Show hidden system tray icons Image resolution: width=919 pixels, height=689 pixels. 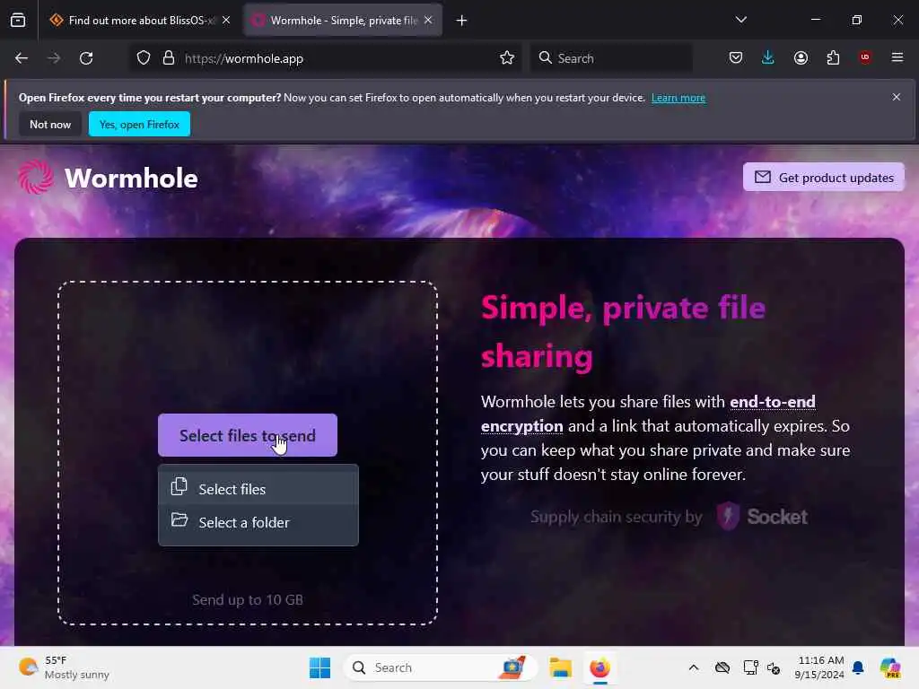click(694, 667)
